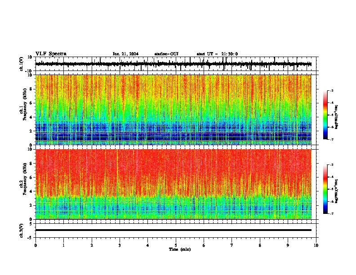Click the Time axis tick label "9"
This screenshot has height=275, width=356.
coord(288,245)
